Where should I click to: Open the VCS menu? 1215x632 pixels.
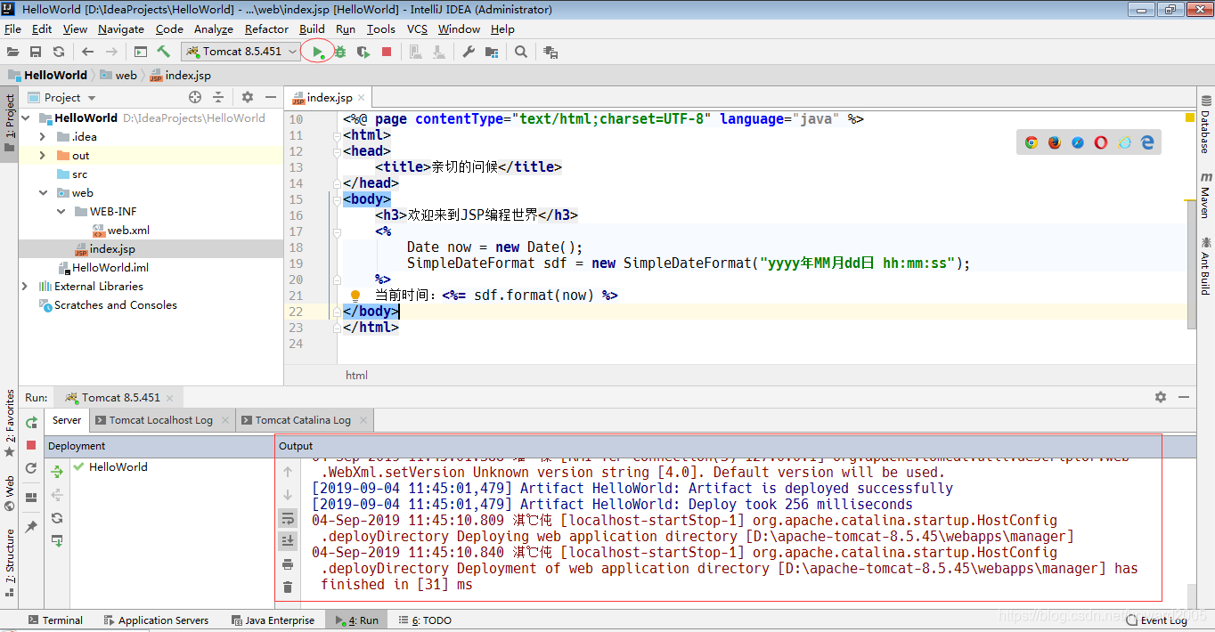(x=417, y=28)
